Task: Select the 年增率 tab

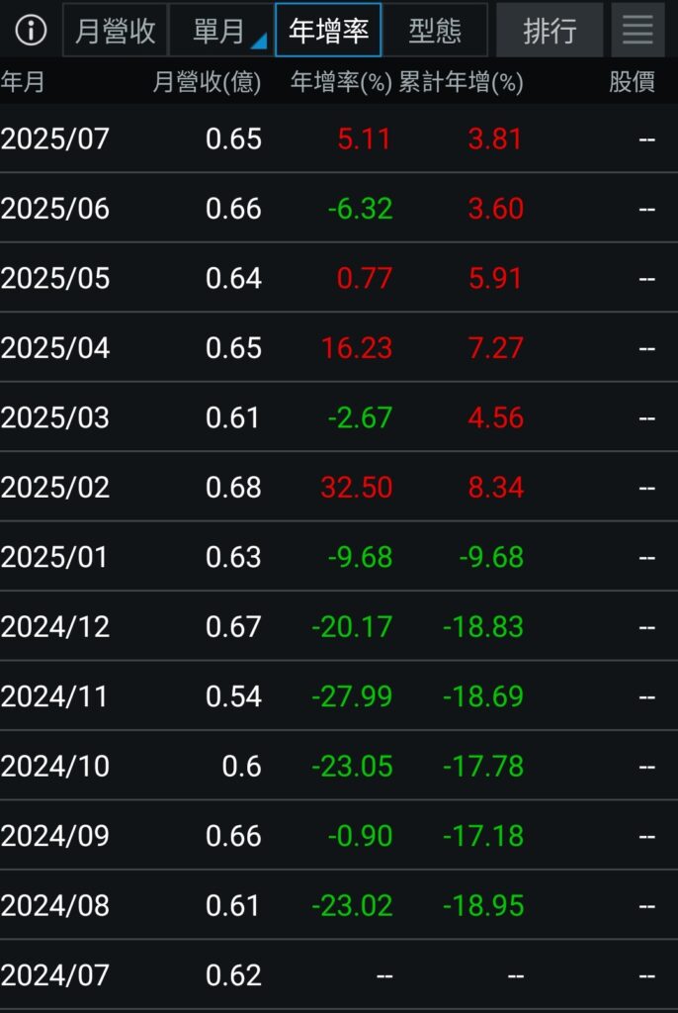Action: (328, 31)
